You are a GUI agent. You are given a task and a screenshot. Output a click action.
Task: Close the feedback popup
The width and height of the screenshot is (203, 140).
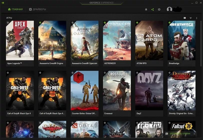click(194, 134)
